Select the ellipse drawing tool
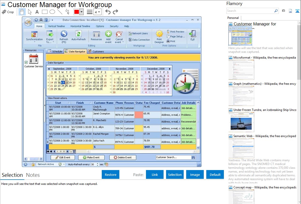The height and width of the screenshot is (204, 301). 52,12
